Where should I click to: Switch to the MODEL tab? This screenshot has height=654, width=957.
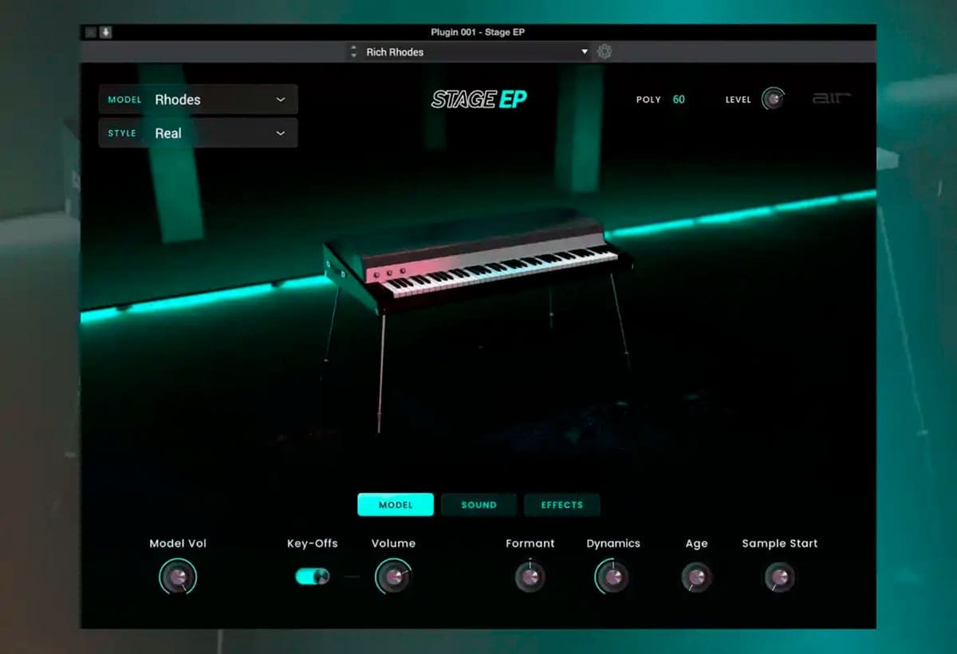[x=396, y=505]
